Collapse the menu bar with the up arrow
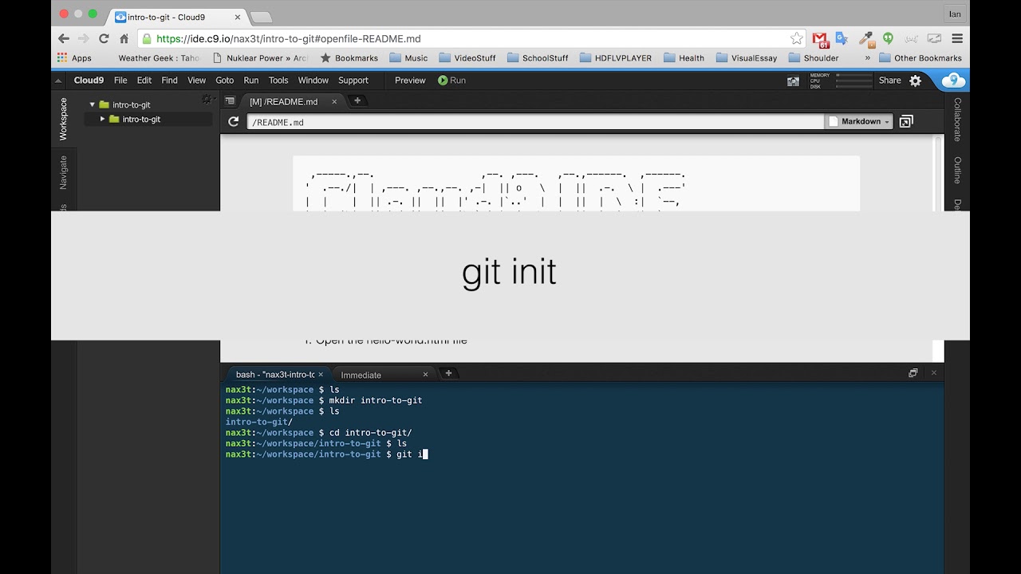The height and width of the screenshot is (574, 1021). pyautogui.click(x=58, y=81)
